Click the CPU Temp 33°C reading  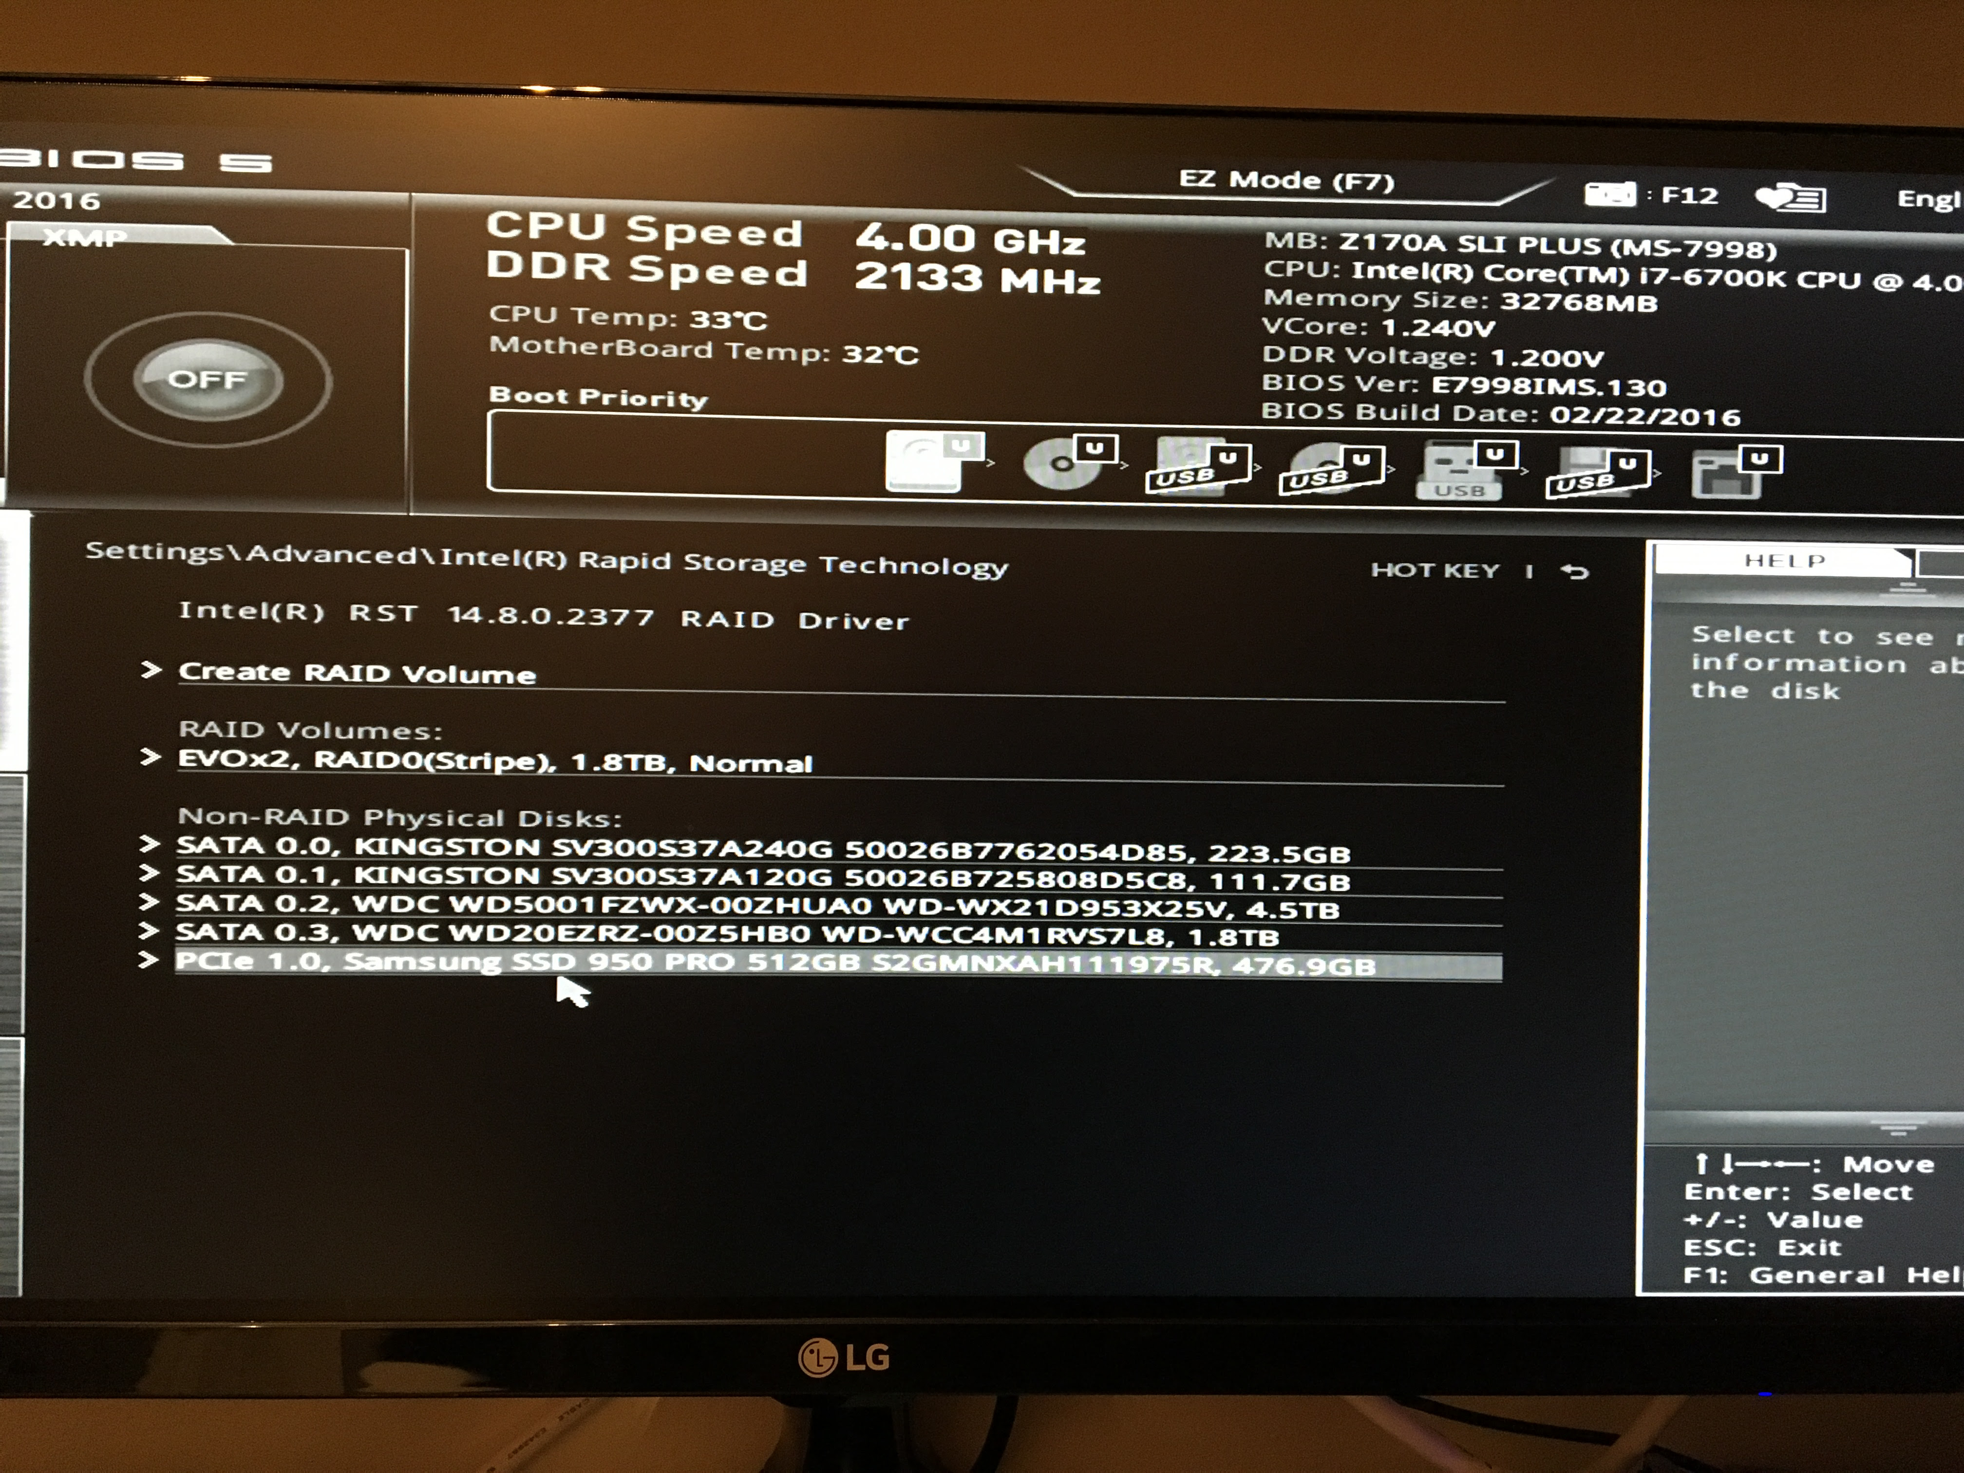coord(628,318)
